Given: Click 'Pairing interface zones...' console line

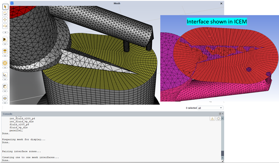Looking at the screenshot, I should [21, 152].
